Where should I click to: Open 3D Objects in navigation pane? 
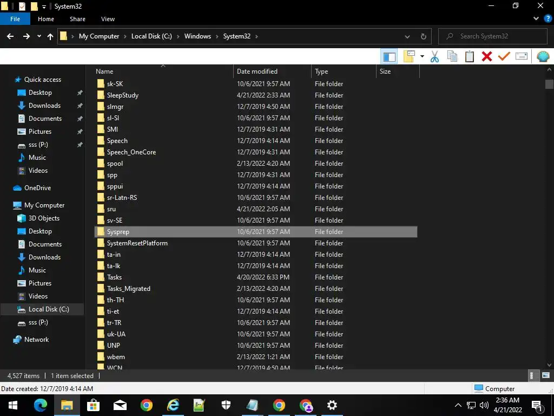(x=44, y=218)
